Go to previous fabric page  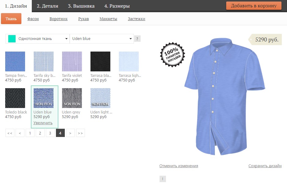click(x=20, y=133)
